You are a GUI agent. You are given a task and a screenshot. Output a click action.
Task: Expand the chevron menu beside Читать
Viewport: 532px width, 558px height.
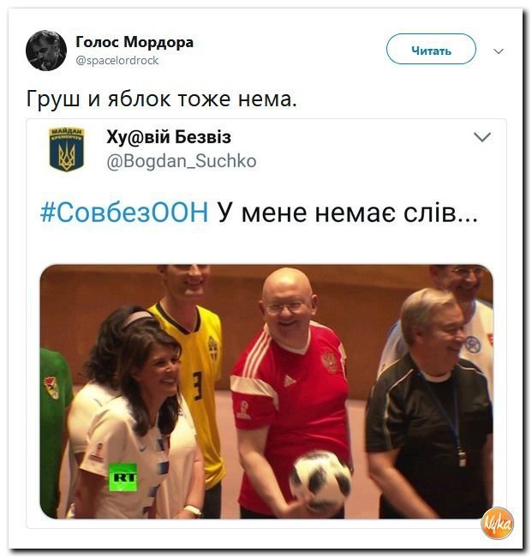(499, 51)
